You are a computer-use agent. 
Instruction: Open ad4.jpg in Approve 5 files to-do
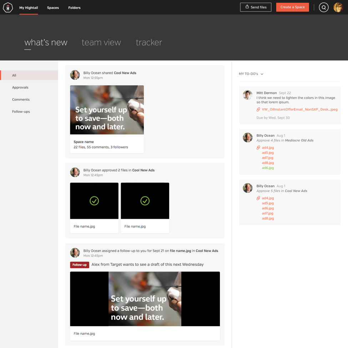[268, 198]
